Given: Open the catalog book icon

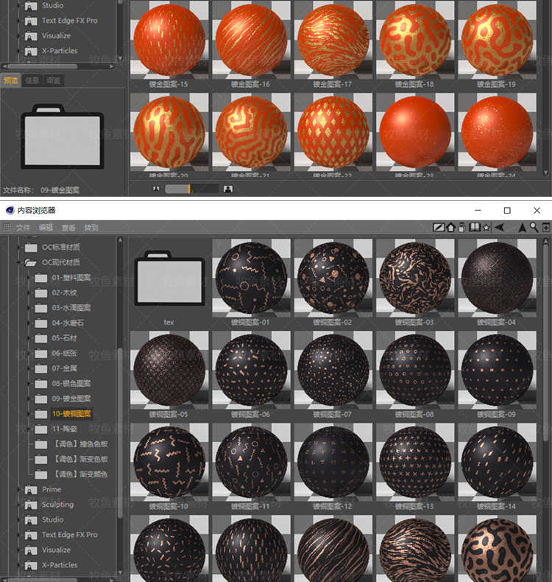Looking at the screenshot, I should (x=475, y=227).
